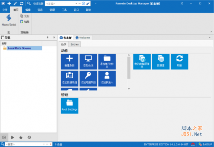Select the Entries sub-tab
The height and width of the screenshot is (147, 214).
point(75,44)
